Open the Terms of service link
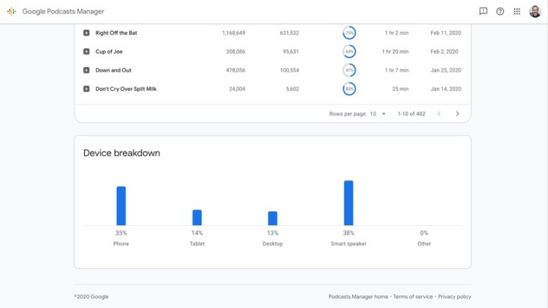This screenshot has height=308, width=548. click(412, 296)
